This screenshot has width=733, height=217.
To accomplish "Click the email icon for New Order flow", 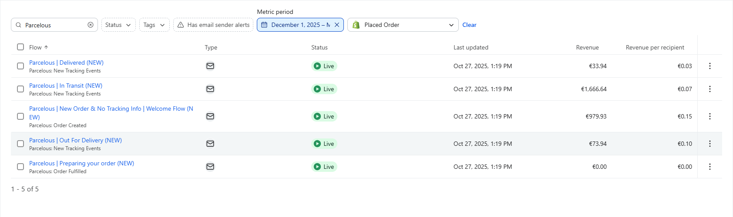I will 210,116.
